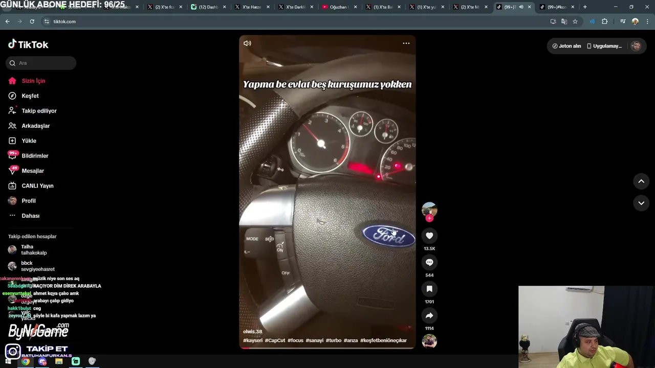Screen dimensions: 655x368
Task: Open Chrome in the taskbar
Action: [x=26, y=361]
